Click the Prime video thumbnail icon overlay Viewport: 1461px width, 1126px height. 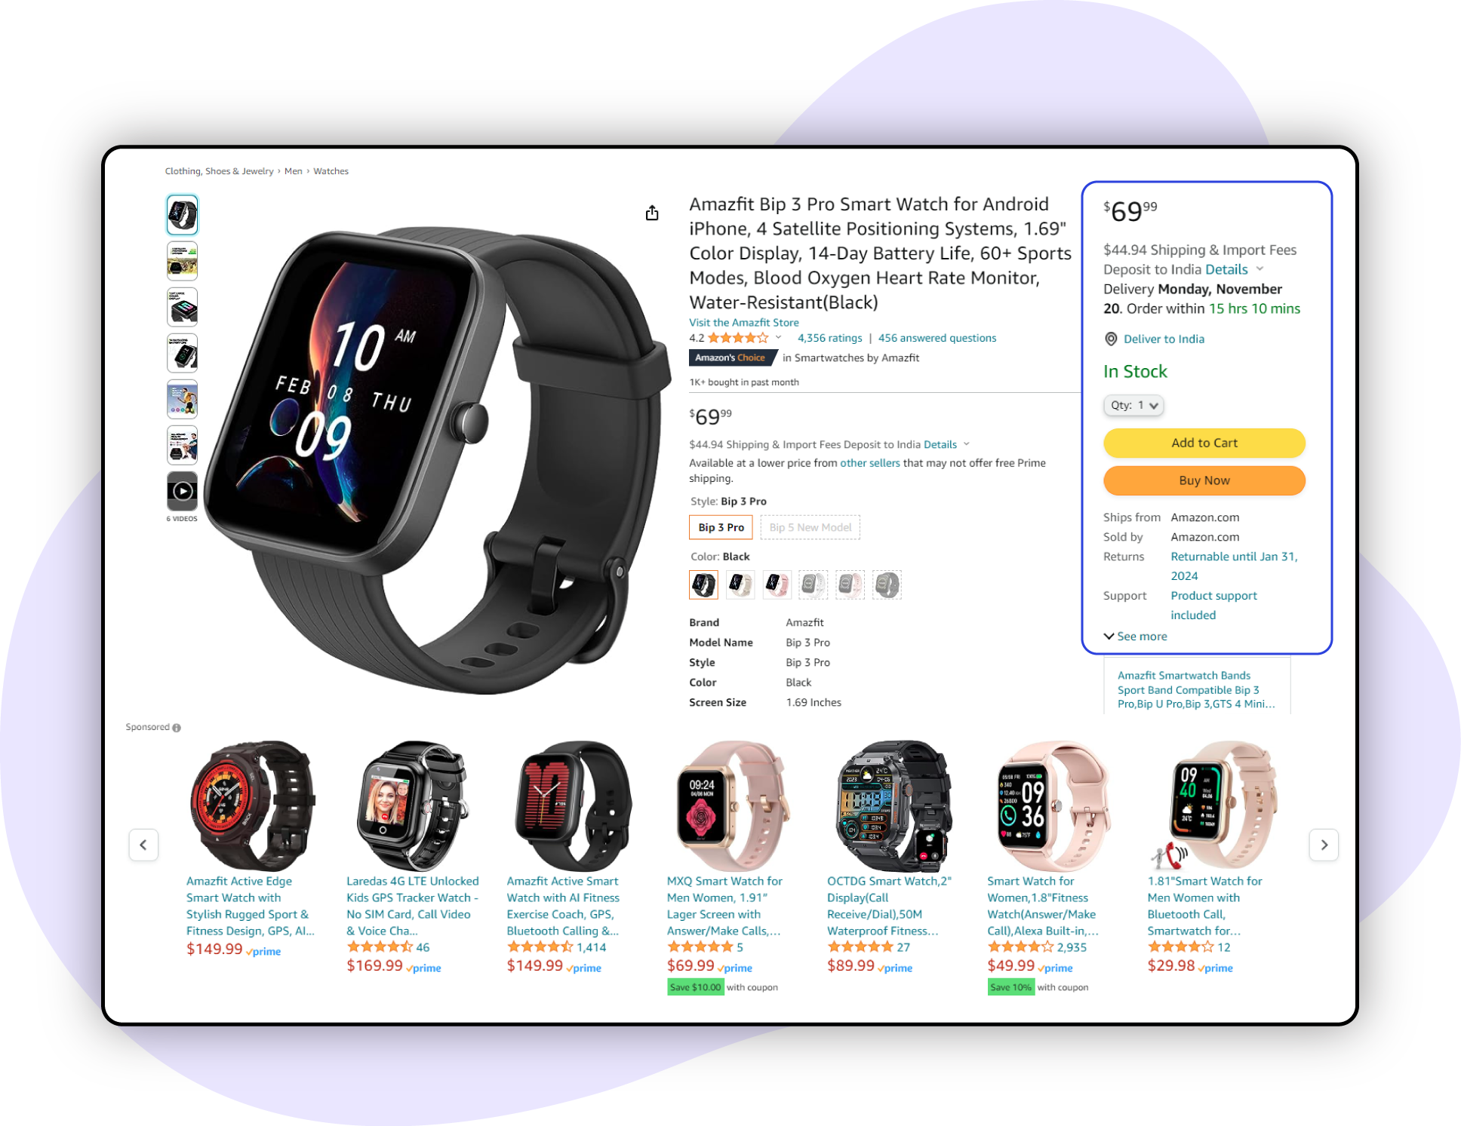click(x=185, y=489)
